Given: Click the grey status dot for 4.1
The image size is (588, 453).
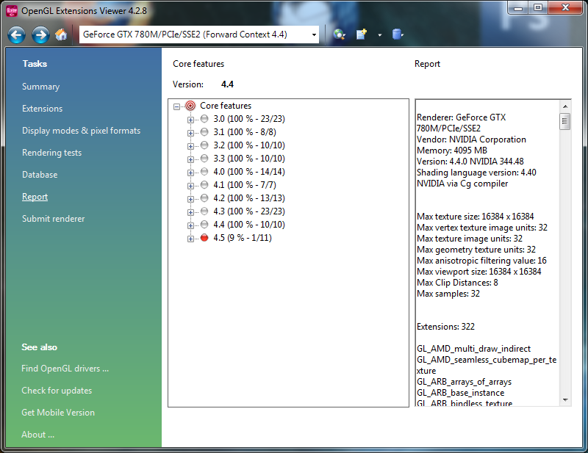Looking at the screenshot, I should coord(204,185).
